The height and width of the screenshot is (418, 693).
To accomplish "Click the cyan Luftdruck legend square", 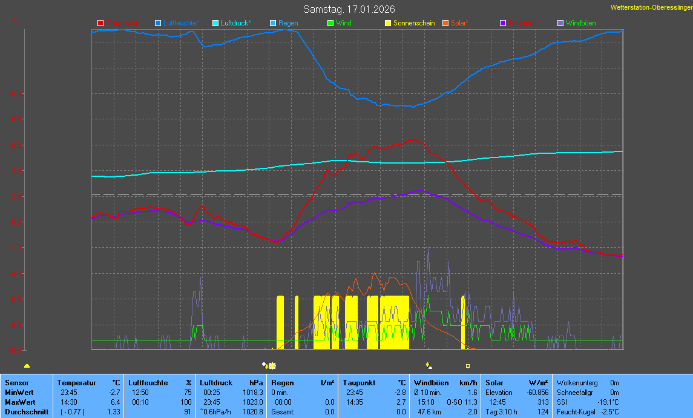I will click(x=215, y=23).
